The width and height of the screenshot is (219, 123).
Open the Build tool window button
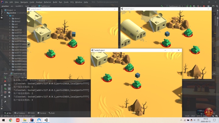tap(51, 113)
